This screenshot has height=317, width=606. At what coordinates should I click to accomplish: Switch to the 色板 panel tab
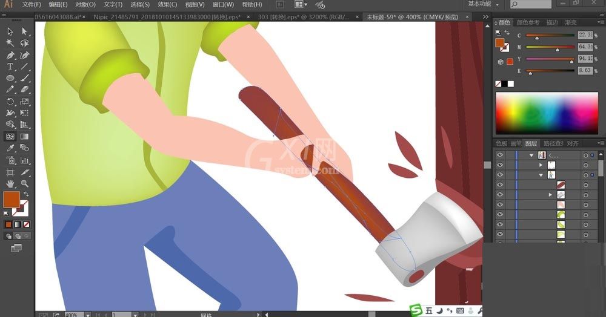pos(502,143)
